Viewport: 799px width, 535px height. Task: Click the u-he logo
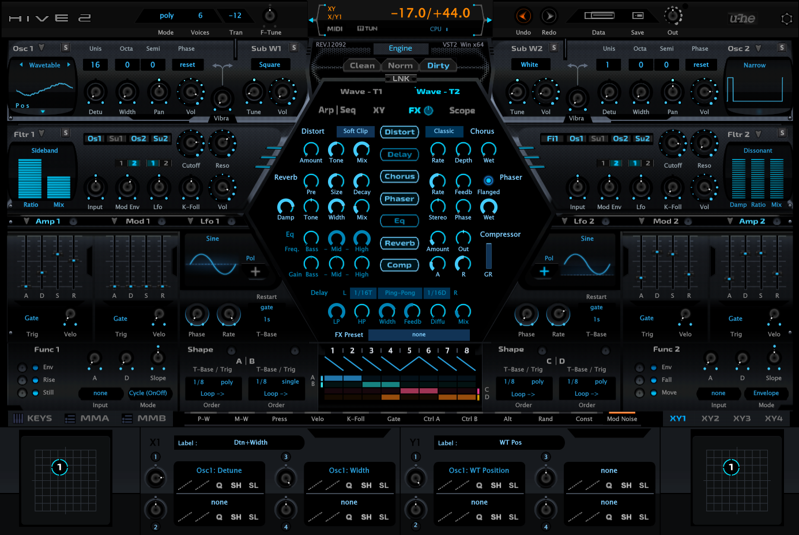pos(742,18)
